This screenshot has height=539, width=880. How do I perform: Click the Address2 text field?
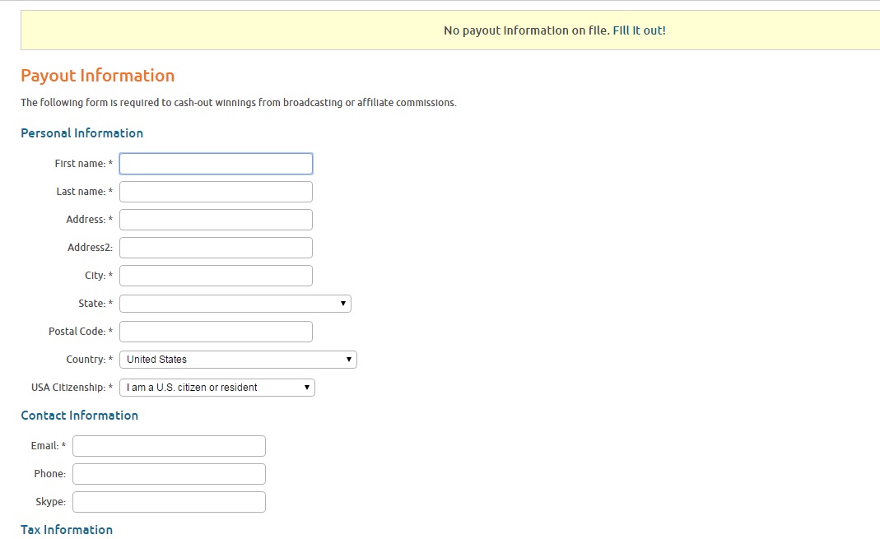(x=216, y=248)
